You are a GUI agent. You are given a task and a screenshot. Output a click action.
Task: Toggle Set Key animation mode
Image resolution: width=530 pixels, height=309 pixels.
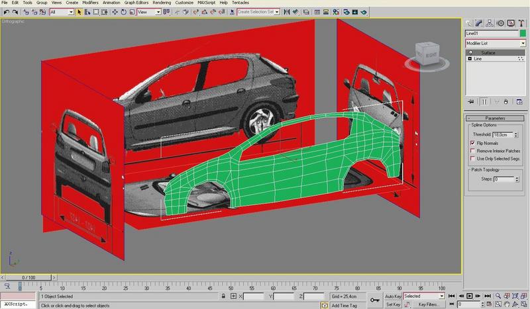393,304
